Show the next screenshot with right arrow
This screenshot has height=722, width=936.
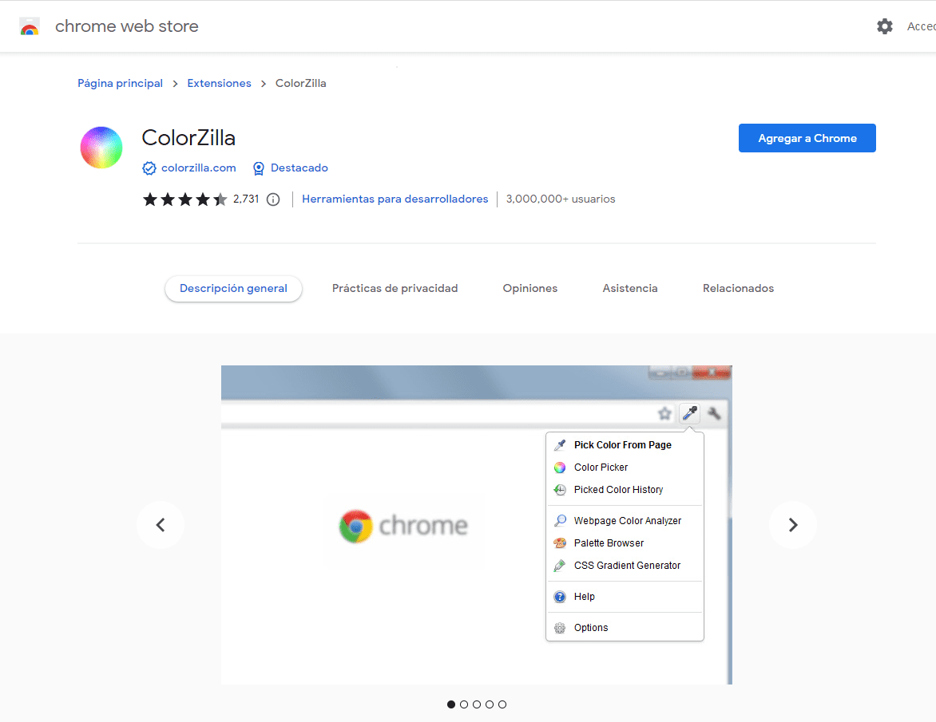793,525
